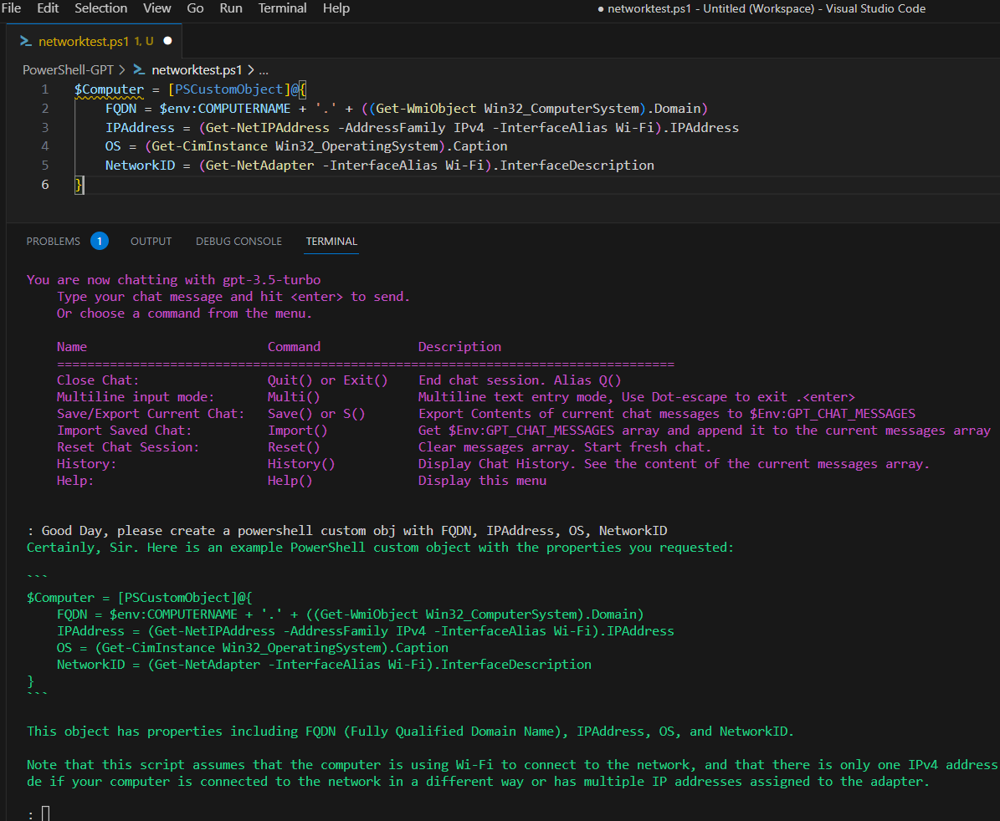Open the Run menu
The height and width of the screenshot is (821, 1000).
[x=231, y=8]
